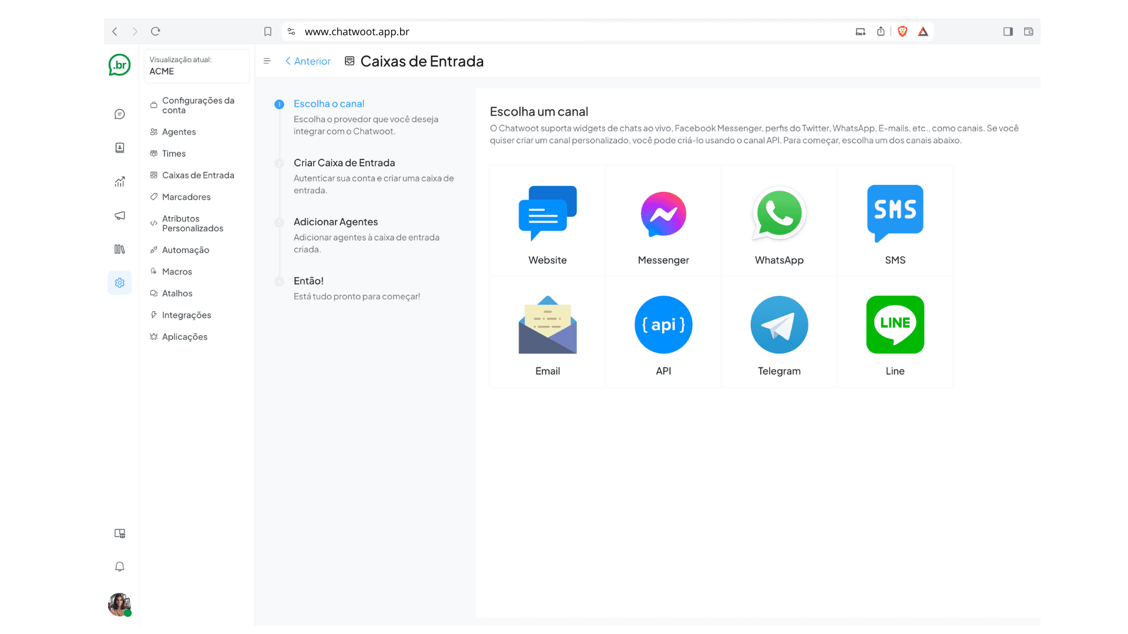Select the API channel icon
The height and width of the screenshot is (634, 1128).
(x=662, y=325)
